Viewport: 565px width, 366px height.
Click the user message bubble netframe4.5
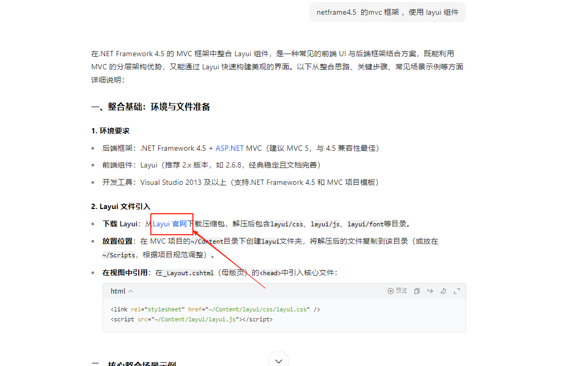[387, 12]
